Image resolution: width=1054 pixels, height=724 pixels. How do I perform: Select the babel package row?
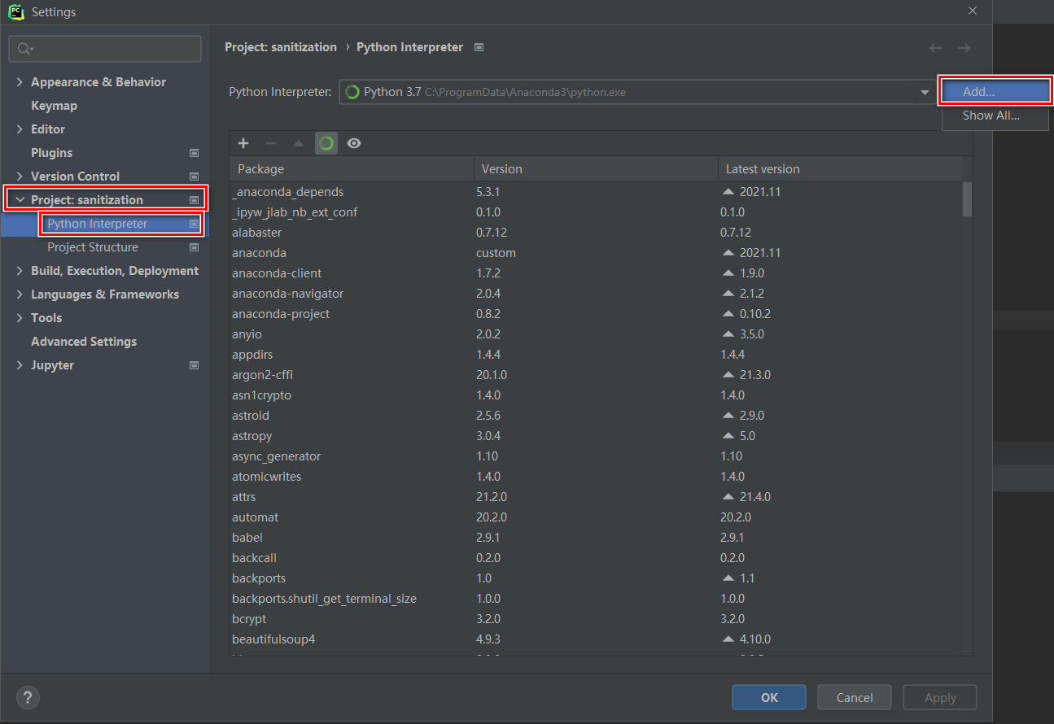click(x=596, y=538)
